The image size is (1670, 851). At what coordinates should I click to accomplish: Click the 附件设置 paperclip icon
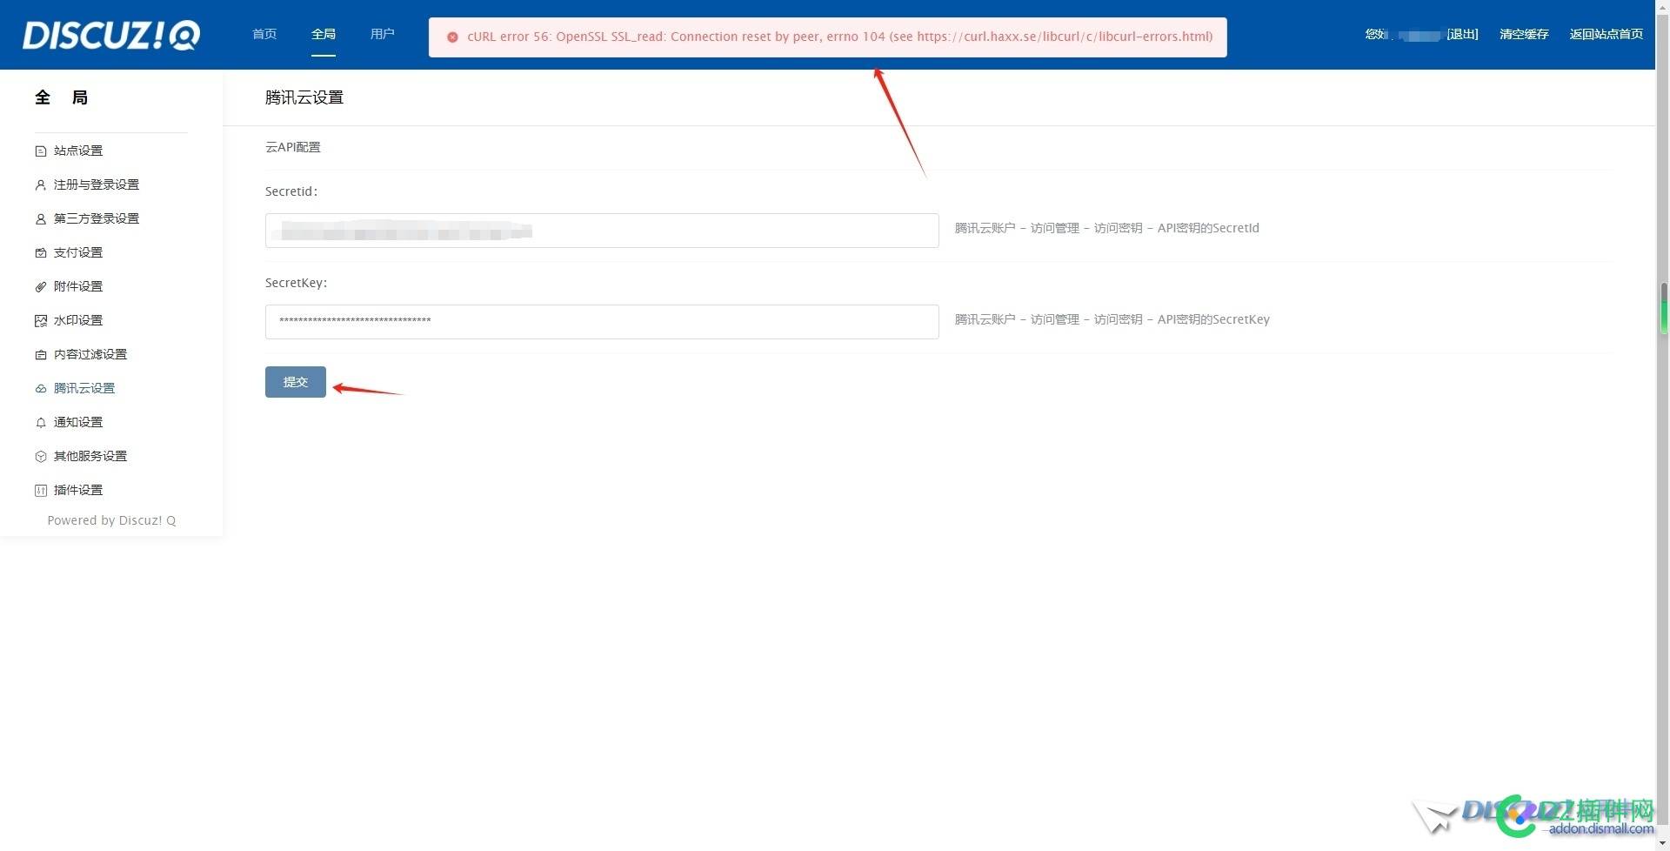click(41, 287)
